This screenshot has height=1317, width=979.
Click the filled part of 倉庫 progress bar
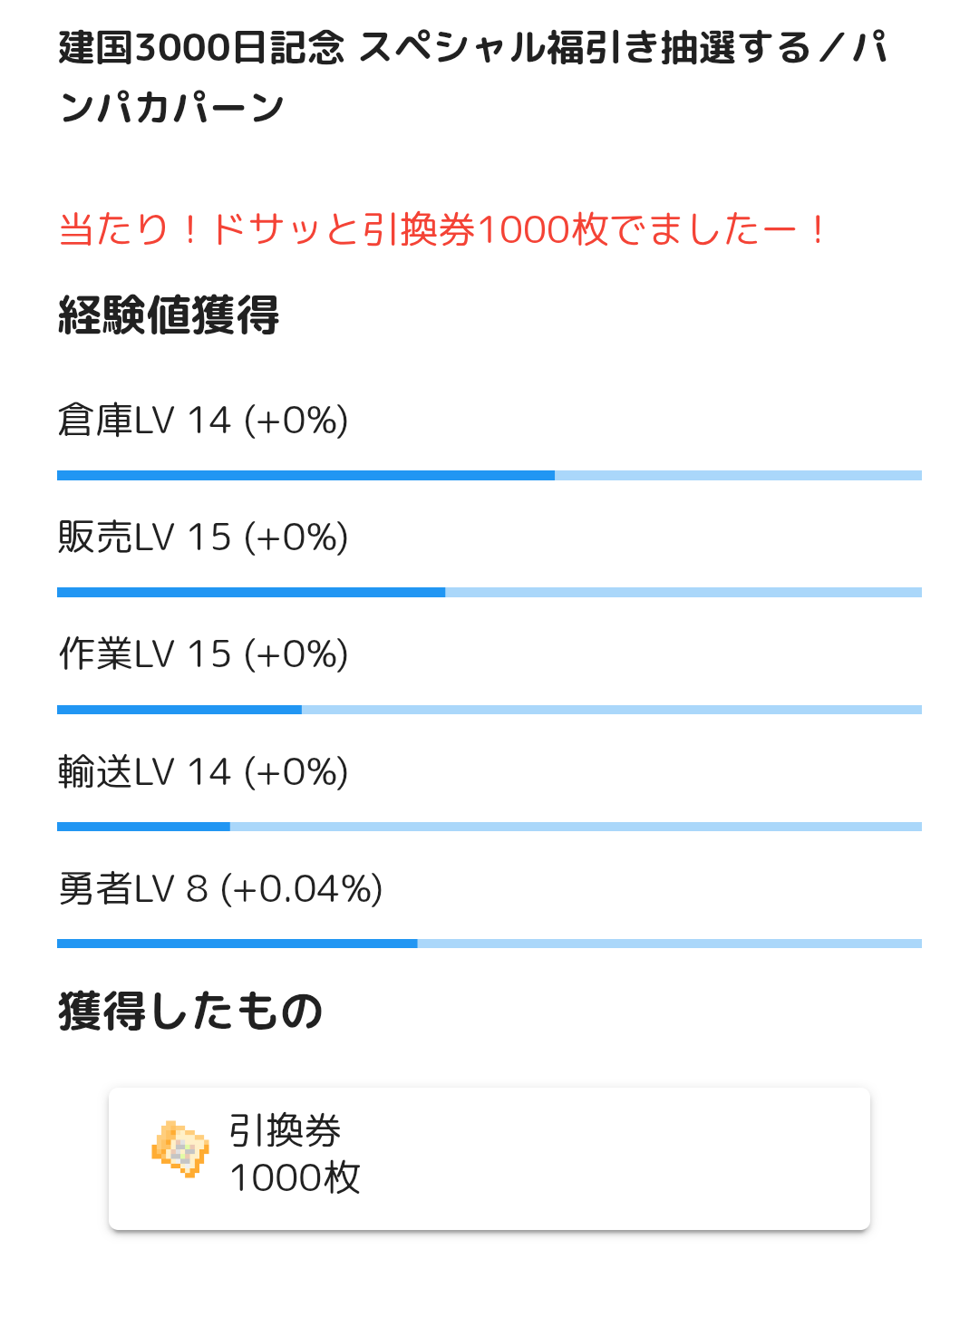tap(305, 476)
